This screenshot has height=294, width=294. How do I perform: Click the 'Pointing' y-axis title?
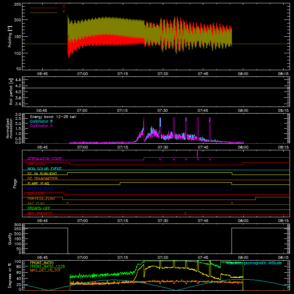pos(10,36)
